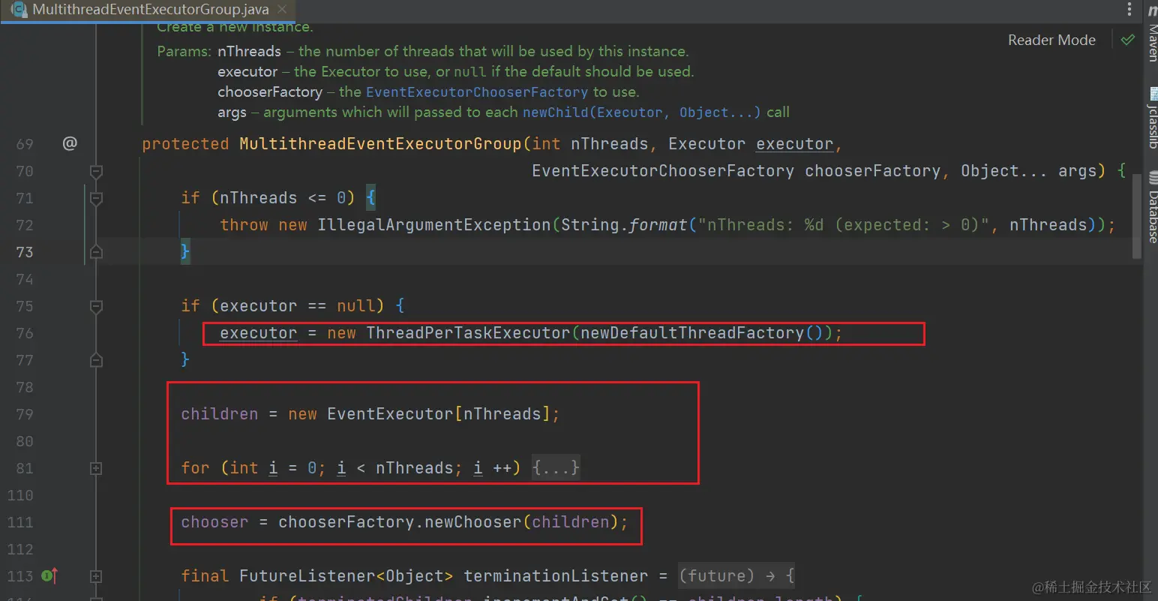Follow the EventExecutorChooserFactory doc link
This screenshot has height=601, width=1158.
coord(477,92)
